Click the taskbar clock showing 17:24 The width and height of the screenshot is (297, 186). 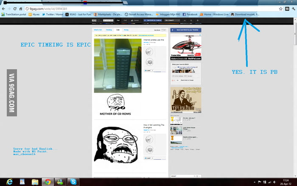click(x=286, y=182)
